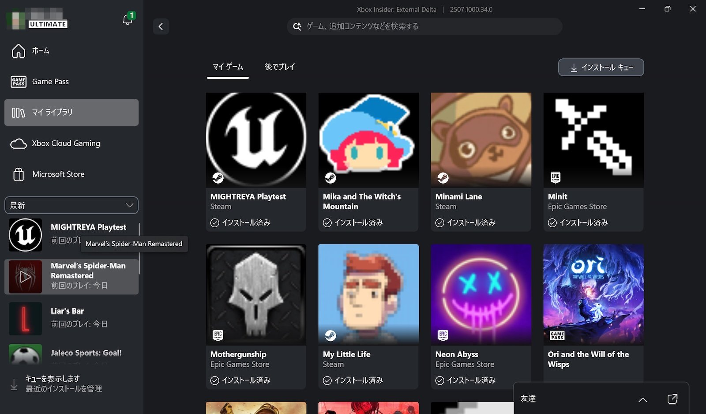Click the Steam badge on Minami Lane
706x414 pixels.
point(443,178)
